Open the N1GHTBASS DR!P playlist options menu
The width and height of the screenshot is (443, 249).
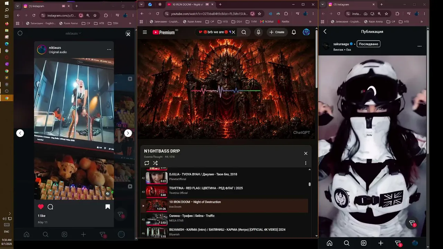click(306, 163)
